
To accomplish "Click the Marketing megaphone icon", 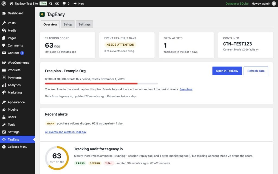I will (4, 92).
